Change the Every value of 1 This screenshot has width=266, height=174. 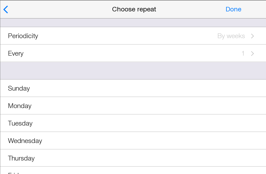(243, 53)
